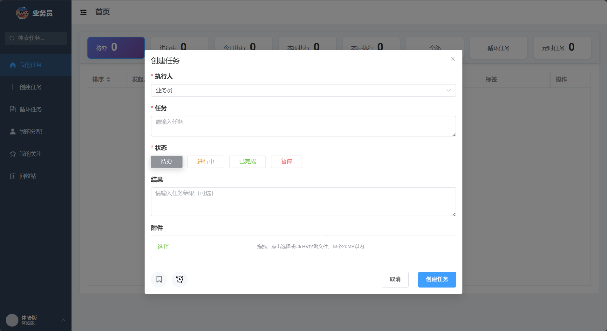
Task: Open 循环任务 from the sidebar
Action: coord(30,109)
